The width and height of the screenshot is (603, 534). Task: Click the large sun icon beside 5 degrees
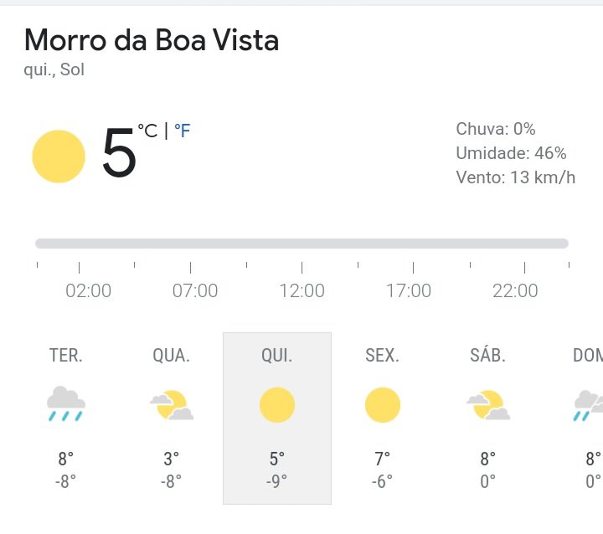coord(59,157)
